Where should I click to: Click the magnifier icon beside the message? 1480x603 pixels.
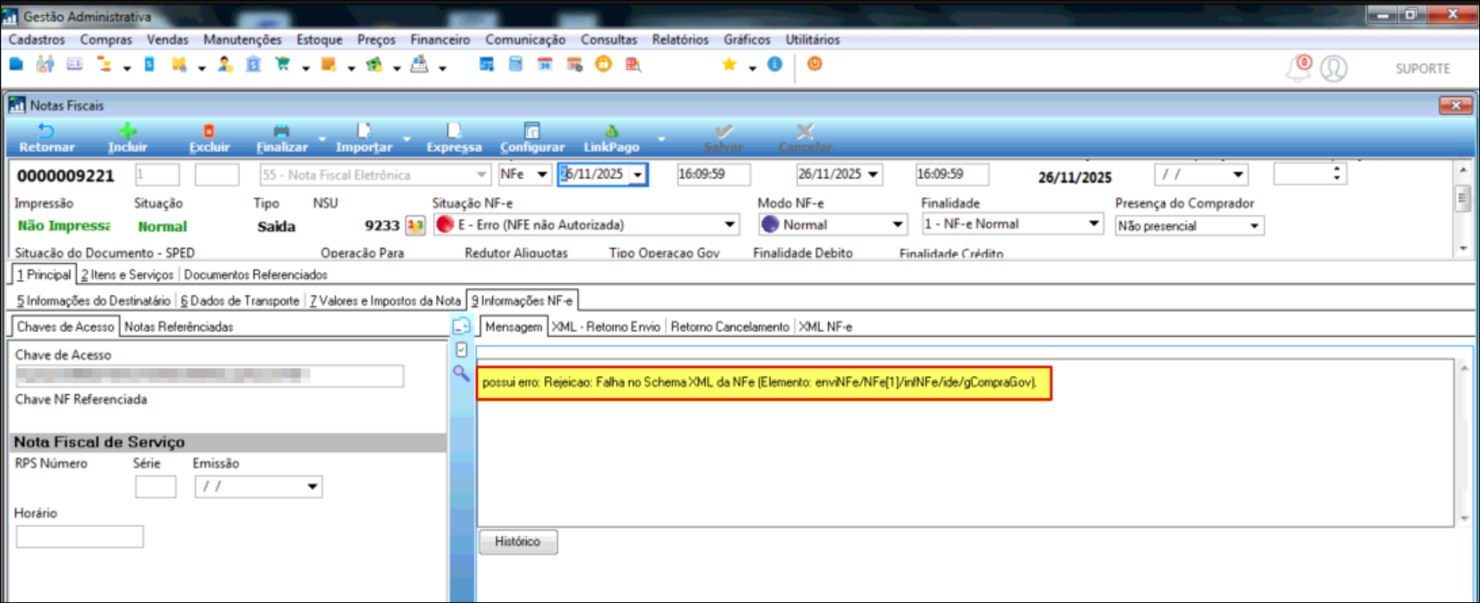pyautogui.click(x=461, y=373)
